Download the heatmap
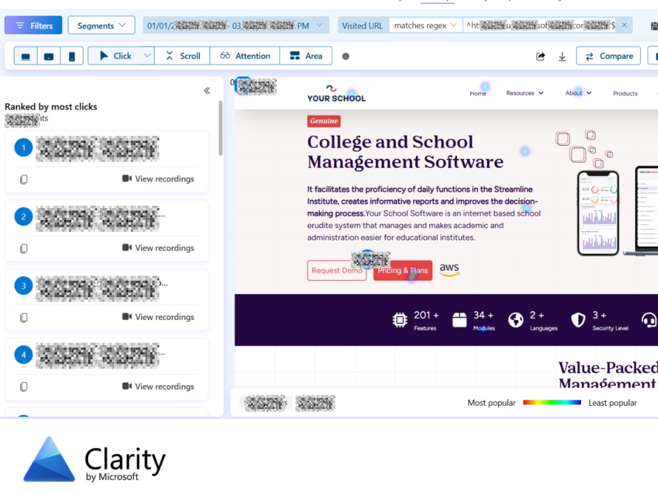The width and height of the screenshot is (658, 494). 563,56
